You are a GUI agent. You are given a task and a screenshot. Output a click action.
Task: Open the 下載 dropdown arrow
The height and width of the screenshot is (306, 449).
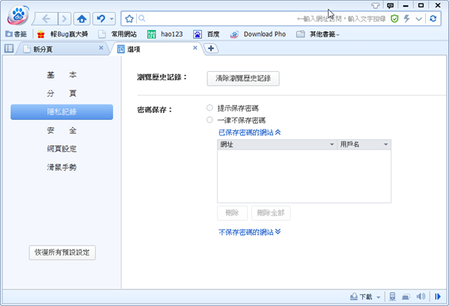[378, 297]
